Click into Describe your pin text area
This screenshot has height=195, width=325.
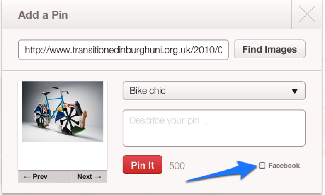(214, 128)
